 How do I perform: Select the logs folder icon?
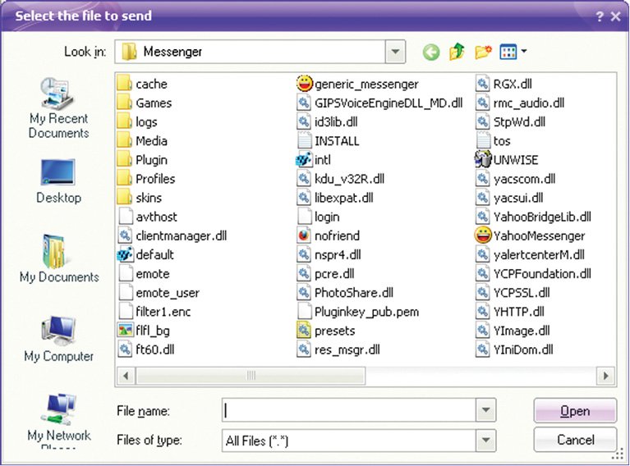point(125,121)
